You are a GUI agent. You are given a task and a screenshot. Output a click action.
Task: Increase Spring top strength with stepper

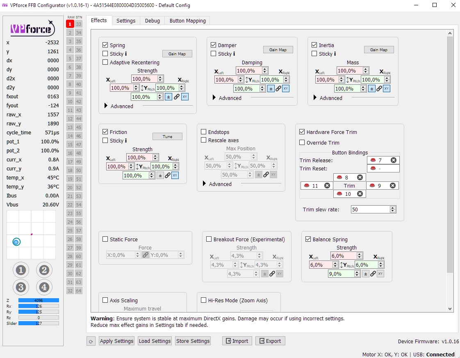pyautogui.click(x=160, y=77)
